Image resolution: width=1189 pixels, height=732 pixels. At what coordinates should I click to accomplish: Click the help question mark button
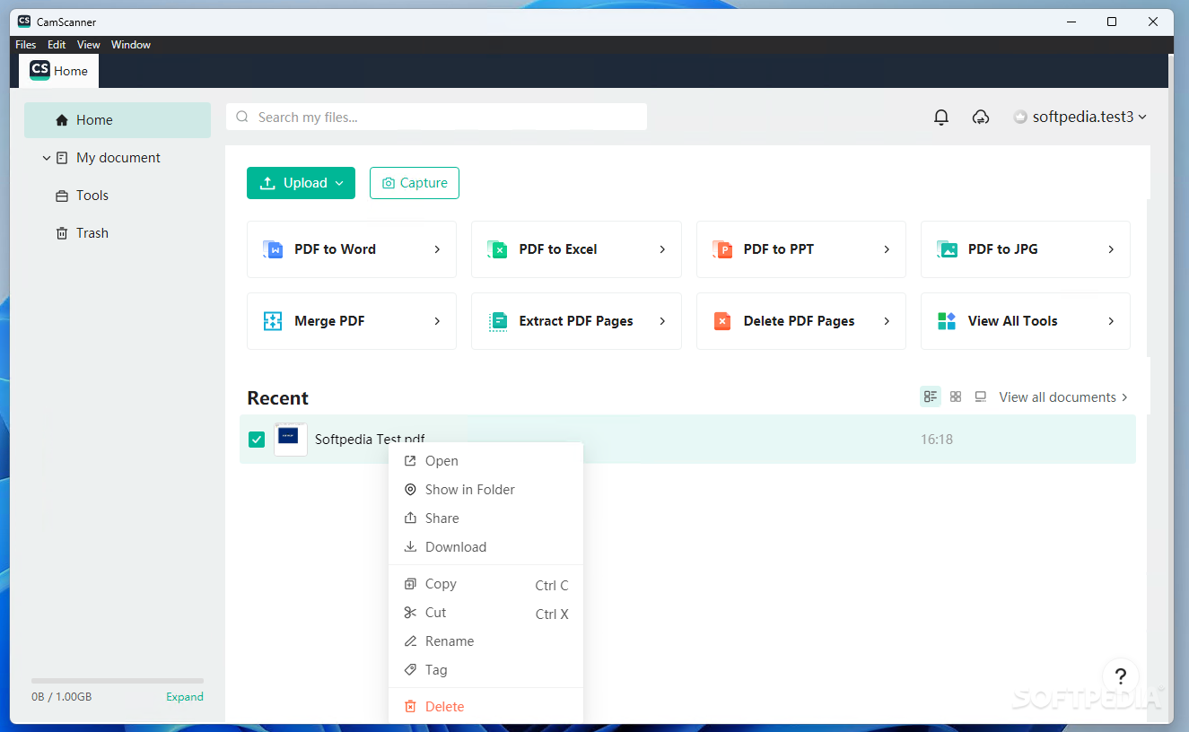click(x=1121, y=676)
